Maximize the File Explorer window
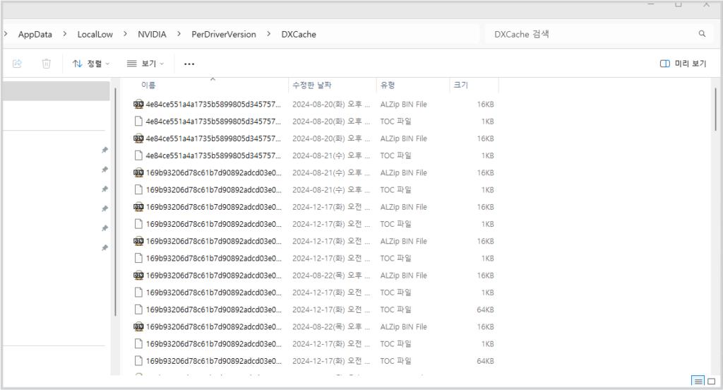The image size is (723, 390). click(x=679, y=5)
